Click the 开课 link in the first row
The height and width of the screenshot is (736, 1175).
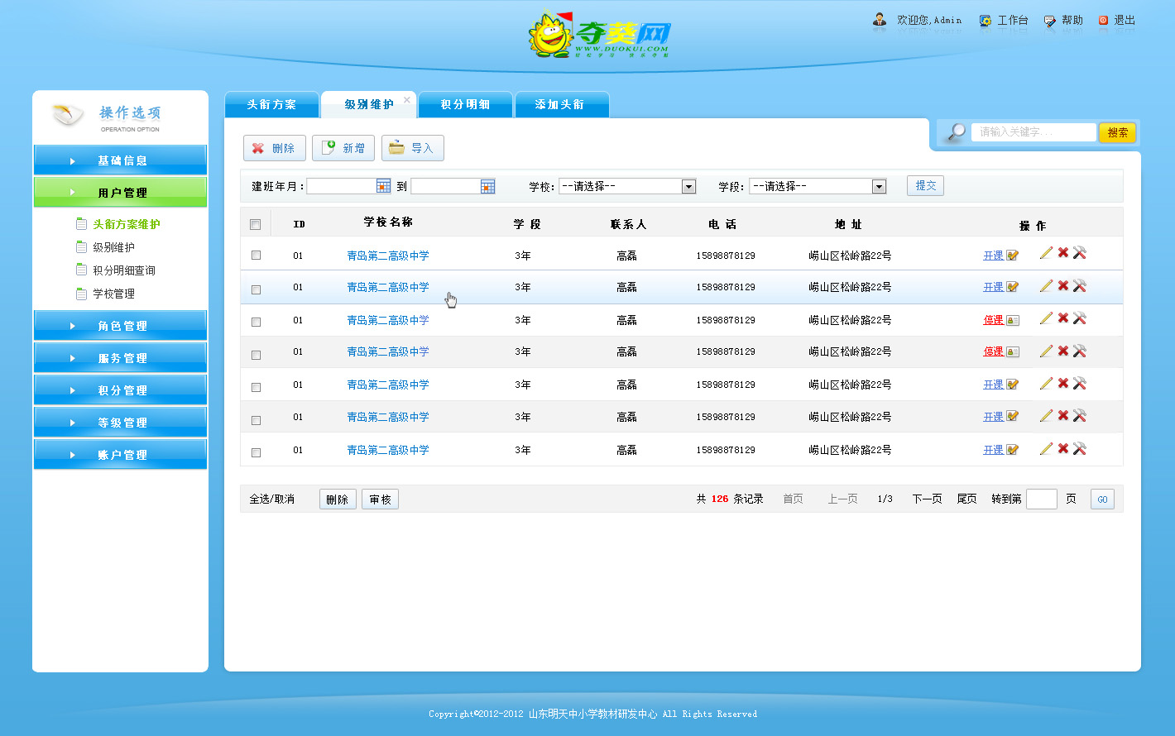(x=993, y=256)
